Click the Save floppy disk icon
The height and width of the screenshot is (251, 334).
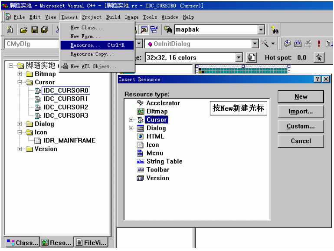tap(35, 30)
